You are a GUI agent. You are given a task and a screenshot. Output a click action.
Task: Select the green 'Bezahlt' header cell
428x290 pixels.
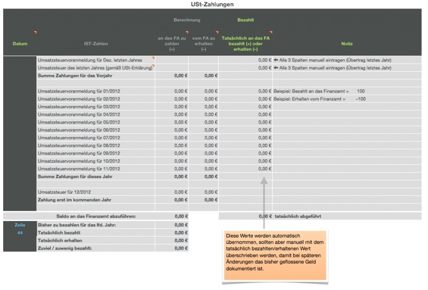[246, 20]
